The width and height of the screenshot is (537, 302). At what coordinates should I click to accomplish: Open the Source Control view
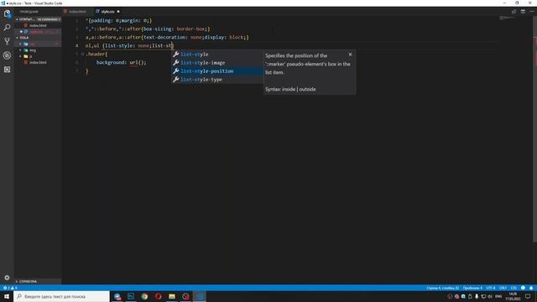click(7, 41)
